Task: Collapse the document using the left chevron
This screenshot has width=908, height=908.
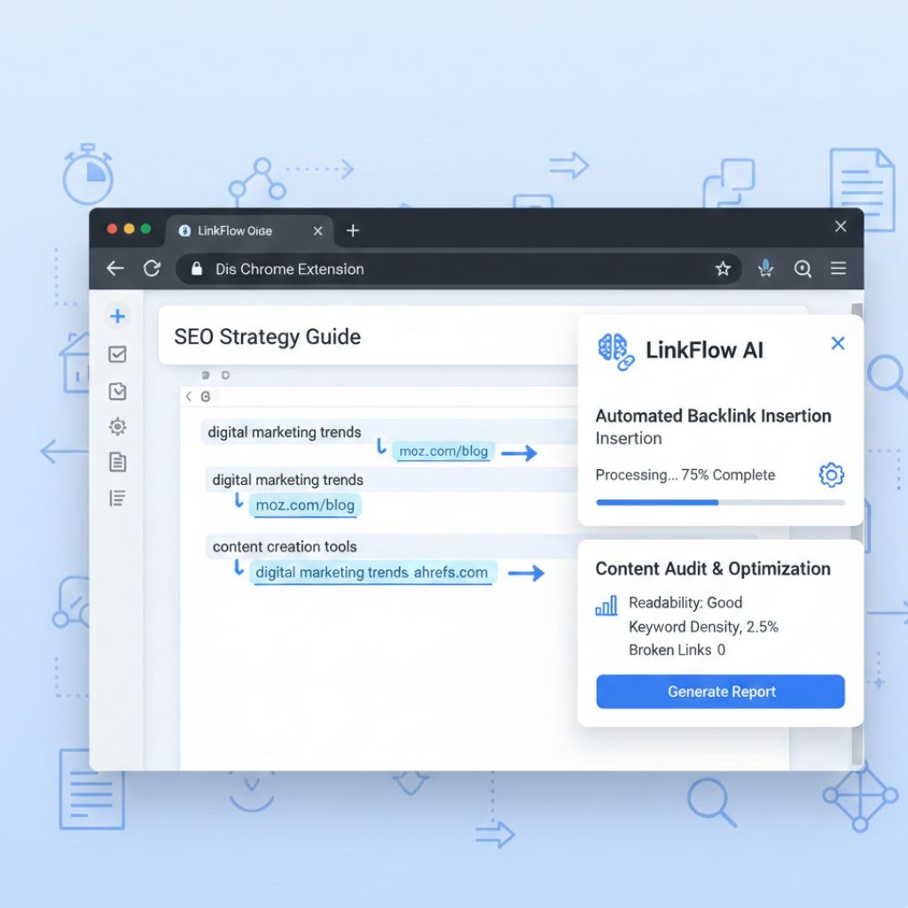Action: [x=188, y=396]
